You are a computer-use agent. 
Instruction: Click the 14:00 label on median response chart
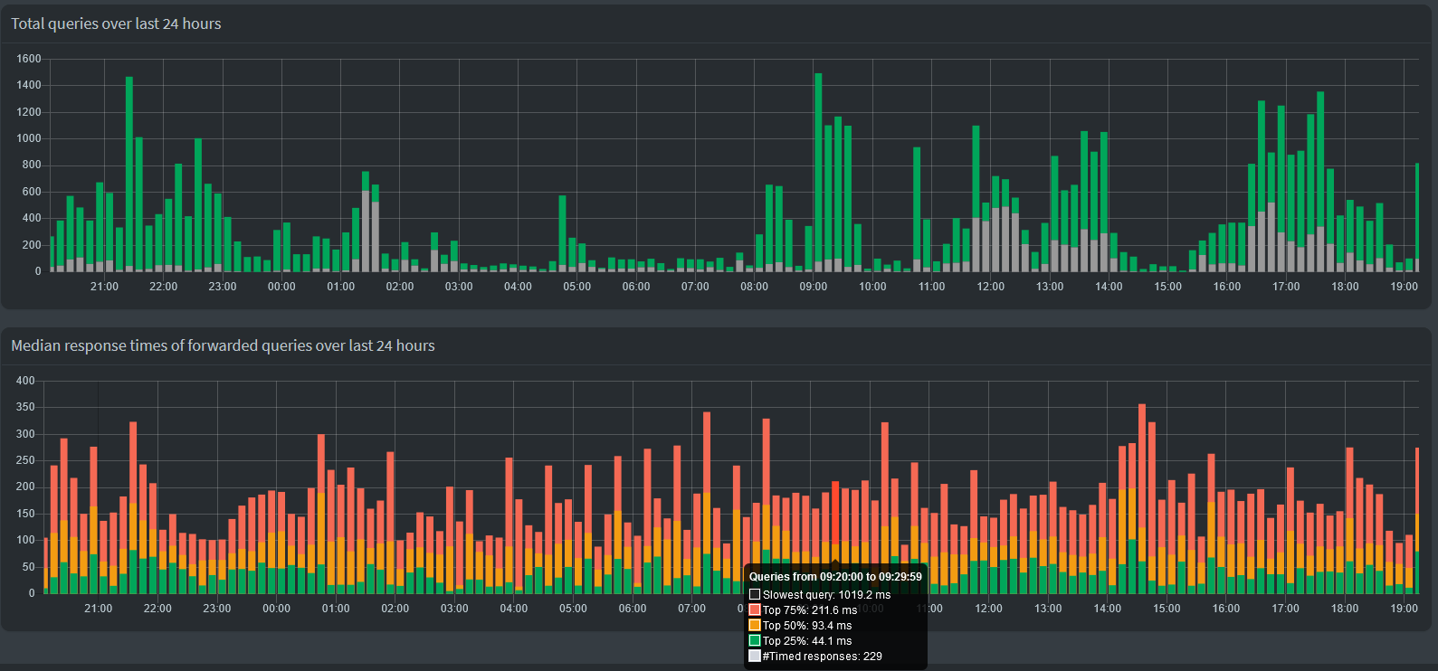coord(1107,609)
